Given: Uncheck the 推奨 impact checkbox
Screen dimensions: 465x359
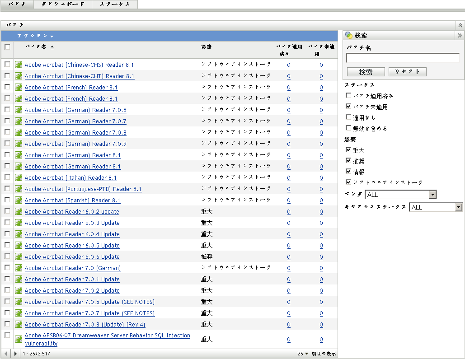Looking at the screenshot, I should click(348, 160).
